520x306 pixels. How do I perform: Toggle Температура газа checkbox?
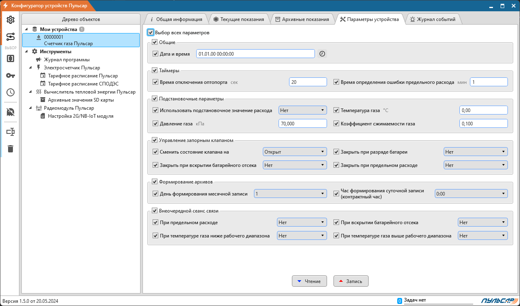click(x=336, y=110)
